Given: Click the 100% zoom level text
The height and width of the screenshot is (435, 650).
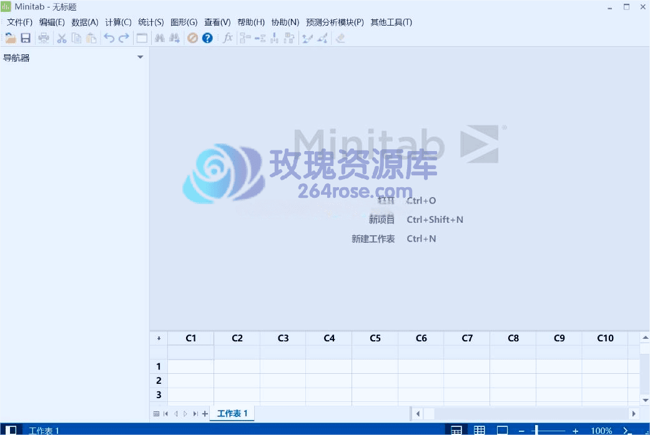Looking at the screenshot, I should click(601, 431).
